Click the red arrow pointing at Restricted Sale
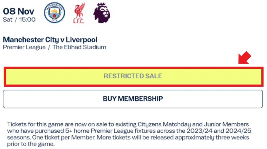 [245, 58]
